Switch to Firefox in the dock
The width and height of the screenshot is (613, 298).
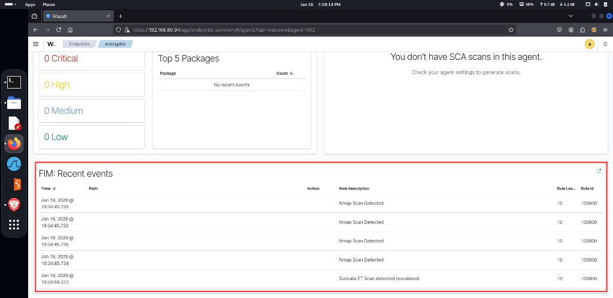point(14,144)
